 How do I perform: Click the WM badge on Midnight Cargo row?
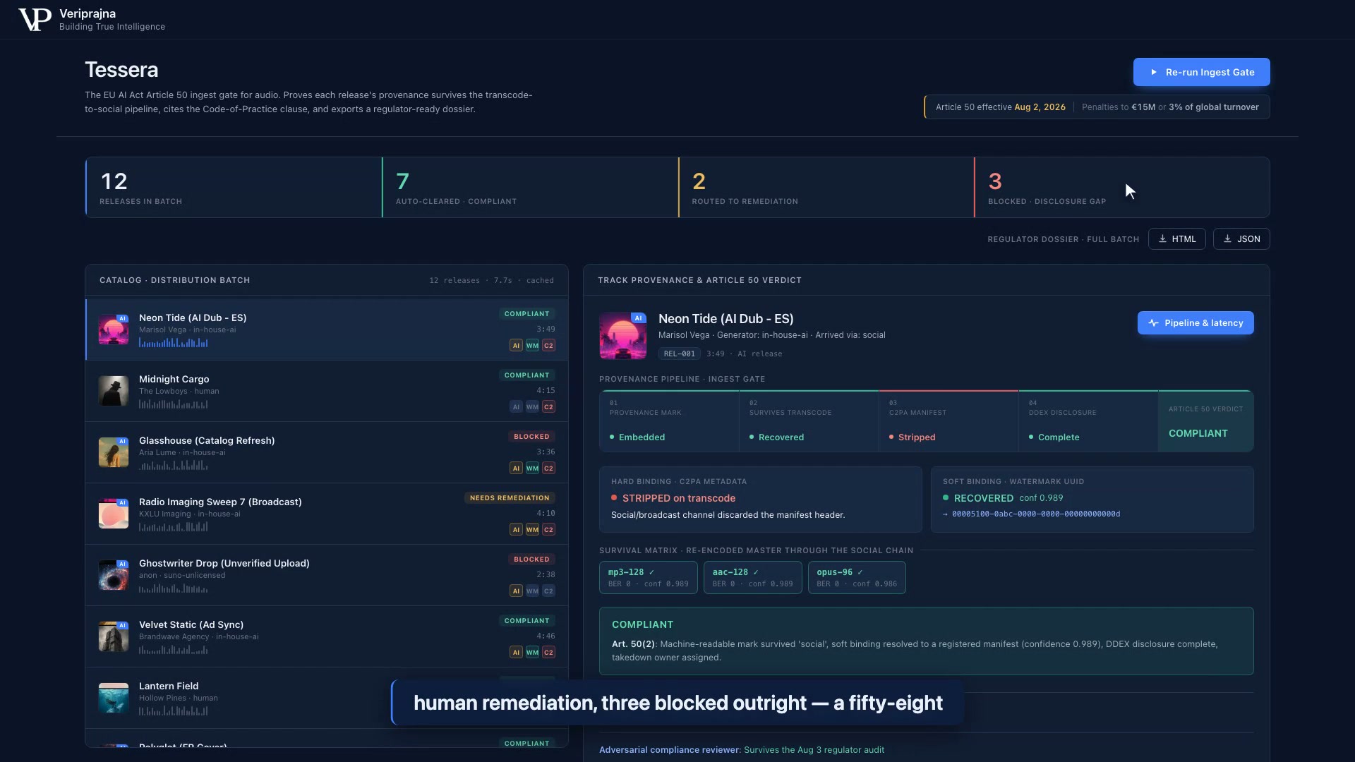coord(532,406)
